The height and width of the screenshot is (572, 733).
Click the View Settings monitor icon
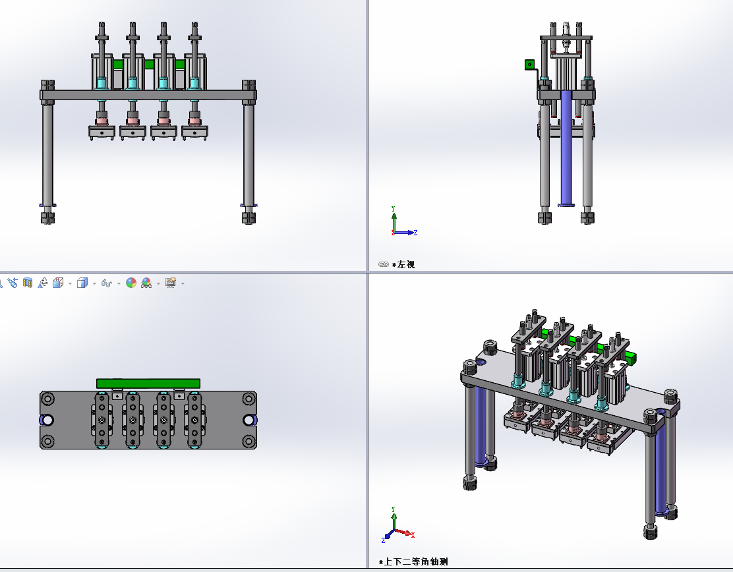(x=171, y=283)
